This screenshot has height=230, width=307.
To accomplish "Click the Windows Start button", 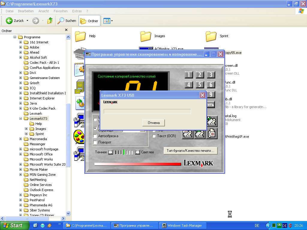I will (x=14, y=226).
